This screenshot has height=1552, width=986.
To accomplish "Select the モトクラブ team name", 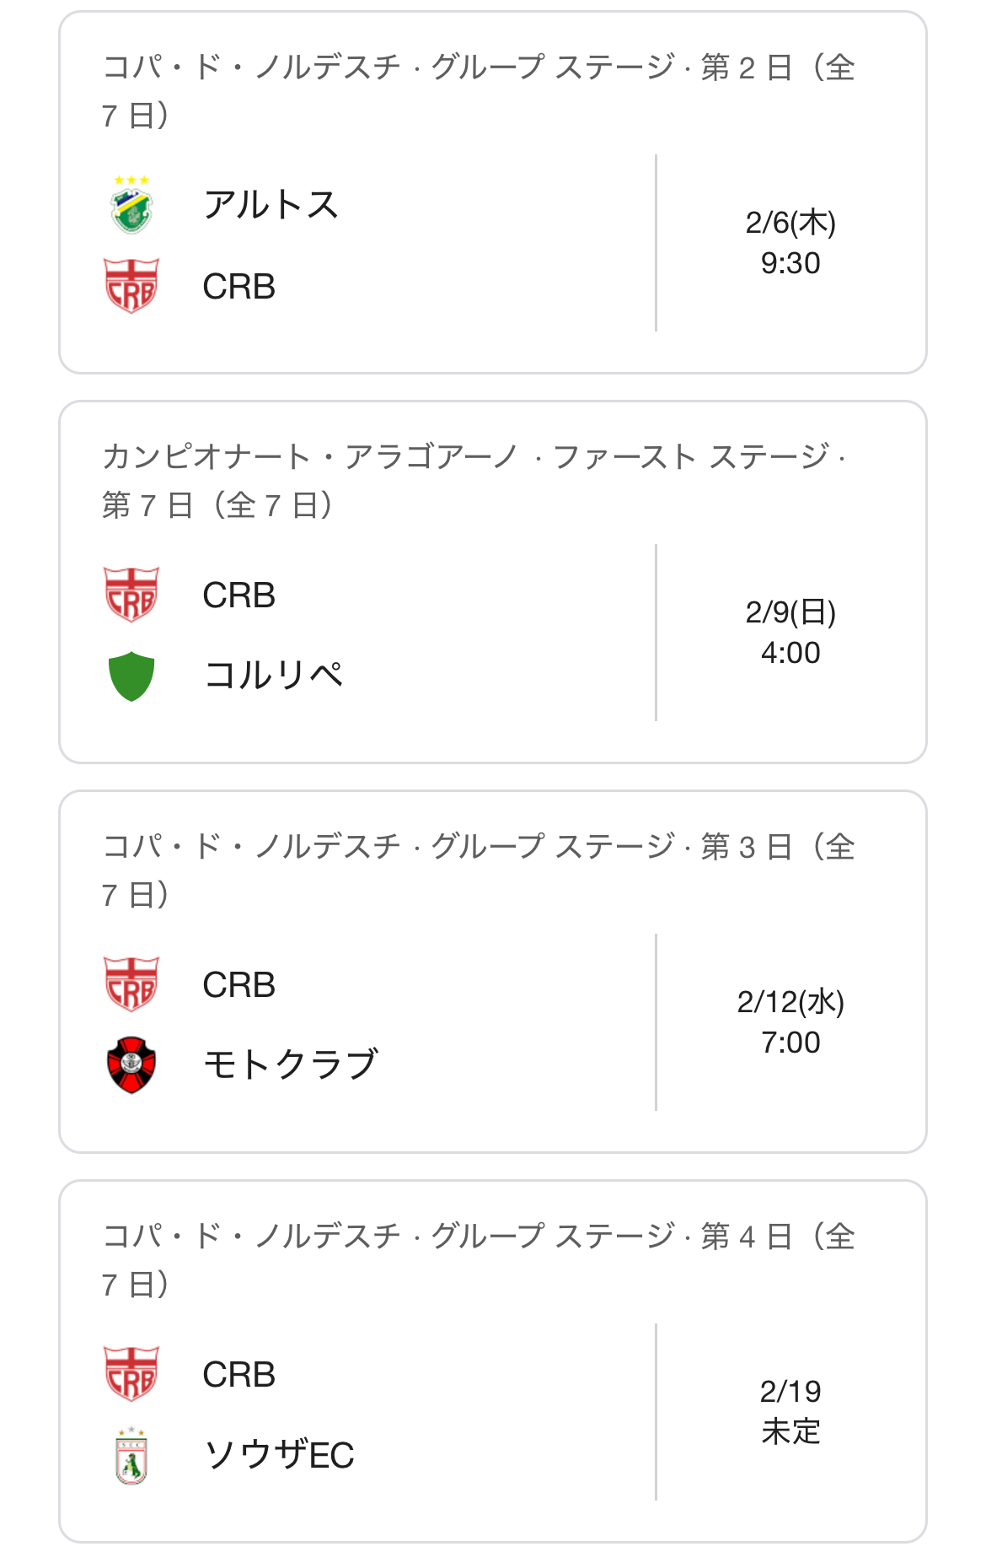I will click(292, 1065).
